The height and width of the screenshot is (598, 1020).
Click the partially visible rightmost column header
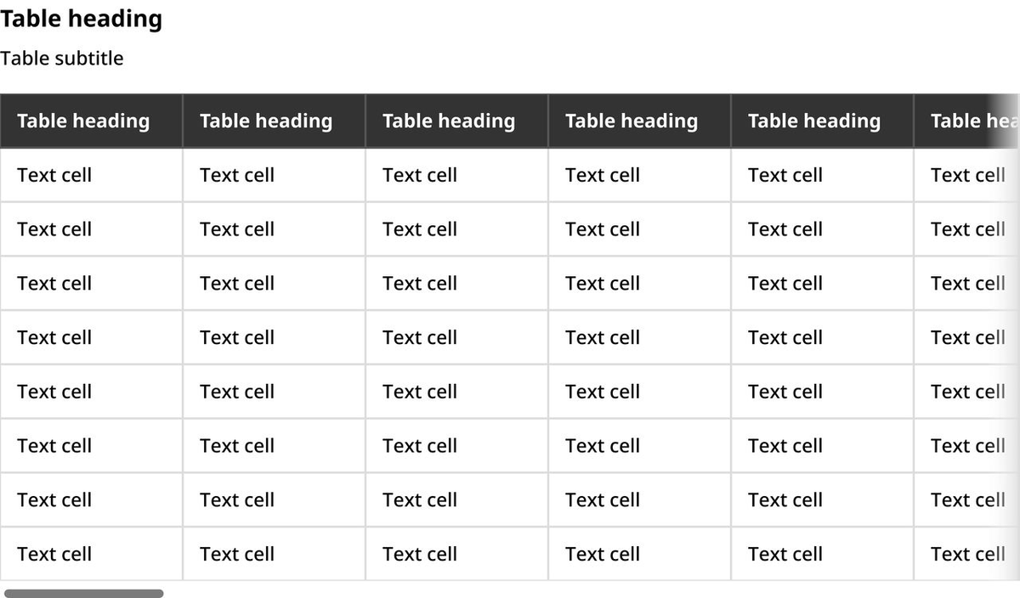(969, 121)
